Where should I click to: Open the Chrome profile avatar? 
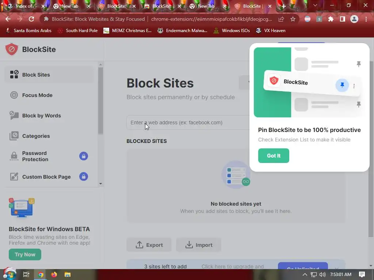354,19
